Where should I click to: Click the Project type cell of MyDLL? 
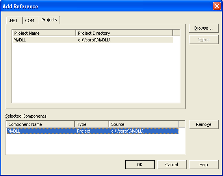[84, 131]
